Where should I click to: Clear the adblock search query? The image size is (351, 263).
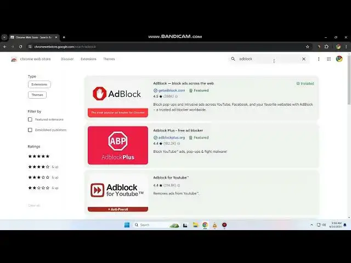tap(304, 59)
